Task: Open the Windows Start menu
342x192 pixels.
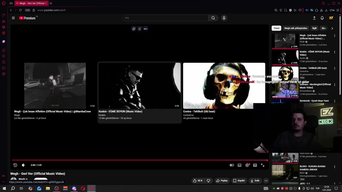Action: (4, 189)
